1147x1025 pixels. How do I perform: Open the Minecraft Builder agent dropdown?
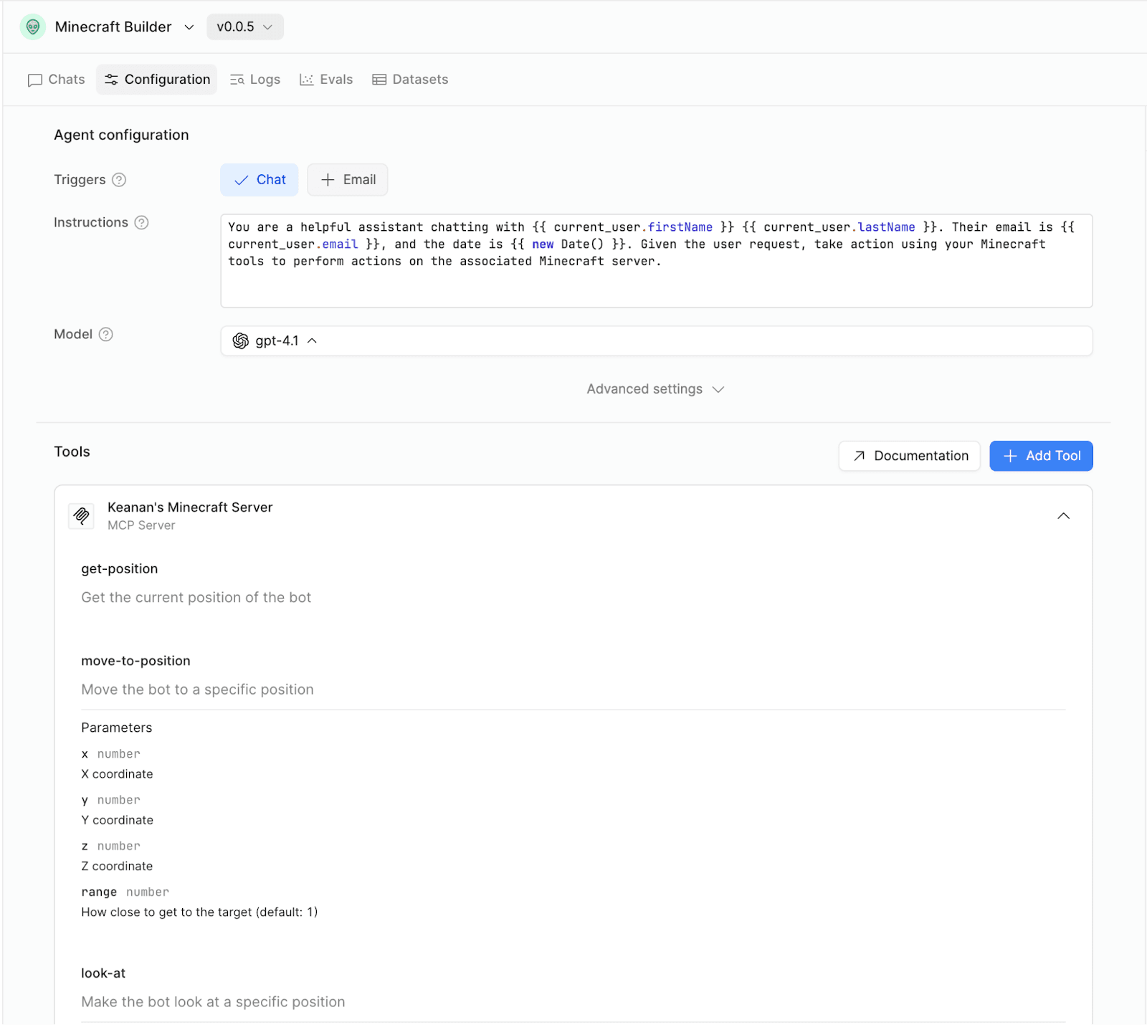[189, 27]
